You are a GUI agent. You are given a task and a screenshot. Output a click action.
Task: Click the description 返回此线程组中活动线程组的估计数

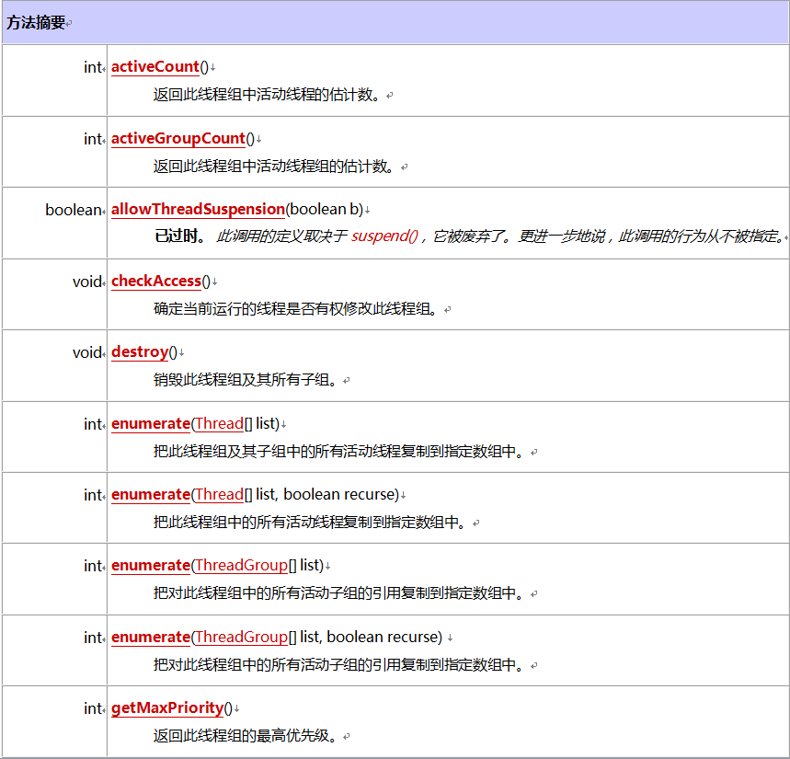coord(273,166)
